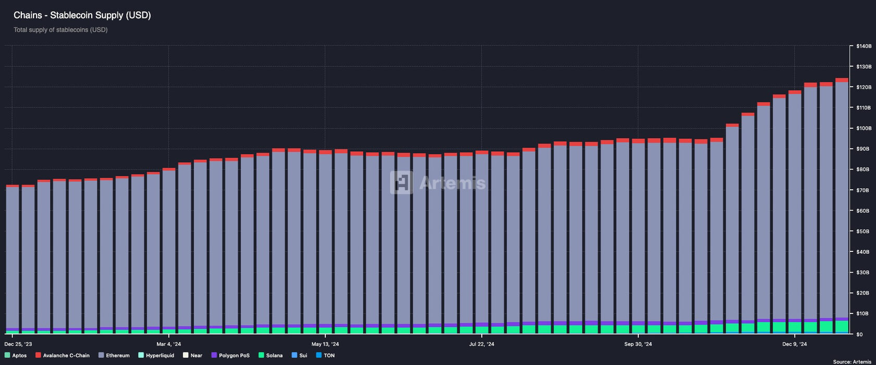This screenshot has height=365, width=876.
Task: Select the Ethereum bar segment above May 13, '24
Action: click(x=325, y=239)
